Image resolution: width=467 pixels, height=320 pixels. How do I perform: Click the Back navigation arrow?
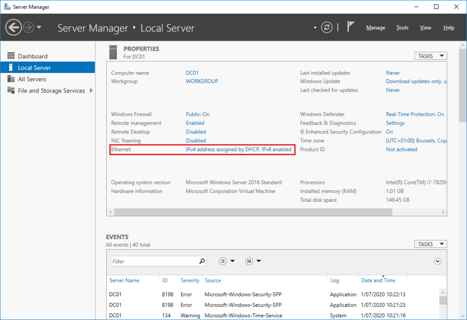tap(13, 27)
